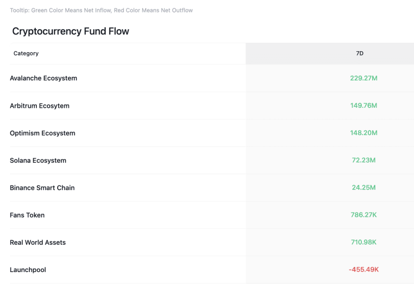The image size is (414, 284).
Task: Click the Real World Assets label
Action: tap(37, 242)
